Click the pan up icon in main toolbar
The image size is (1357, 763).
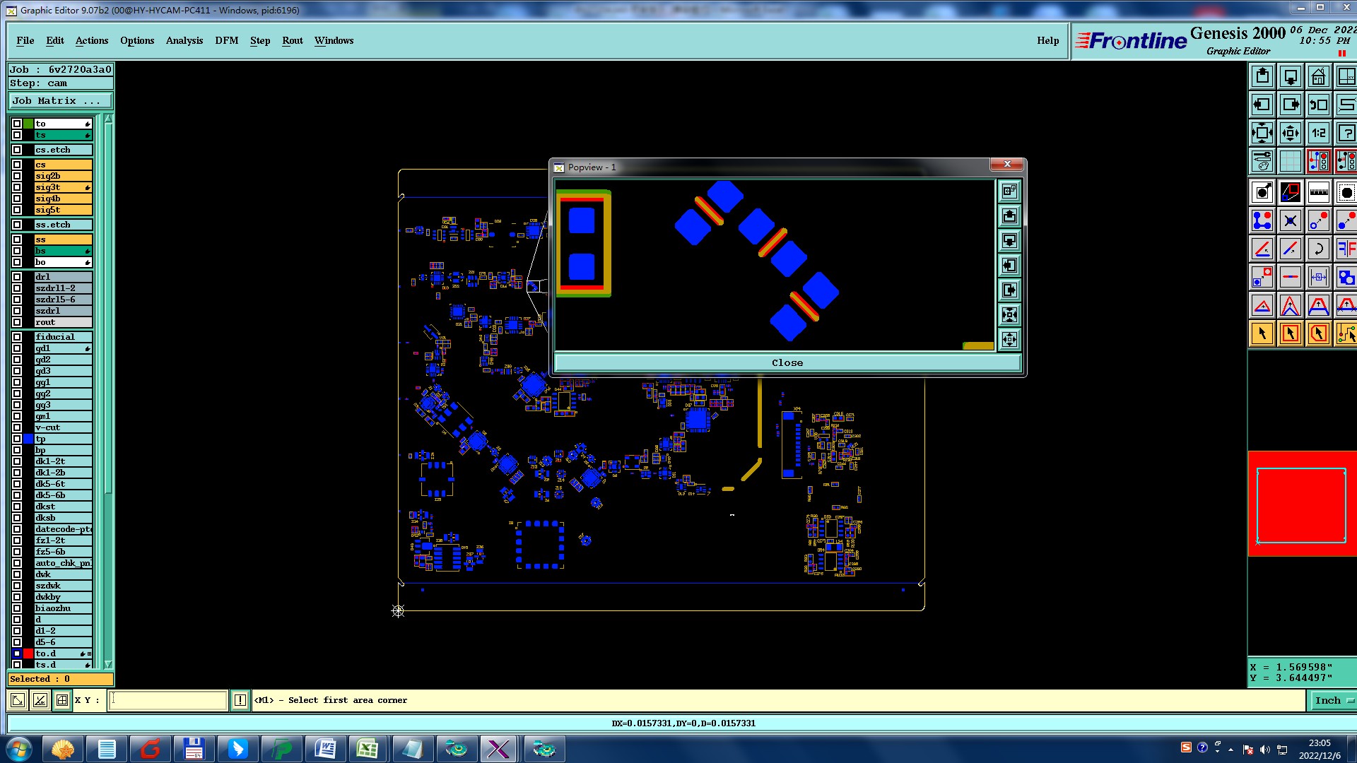coord(1262,76)
